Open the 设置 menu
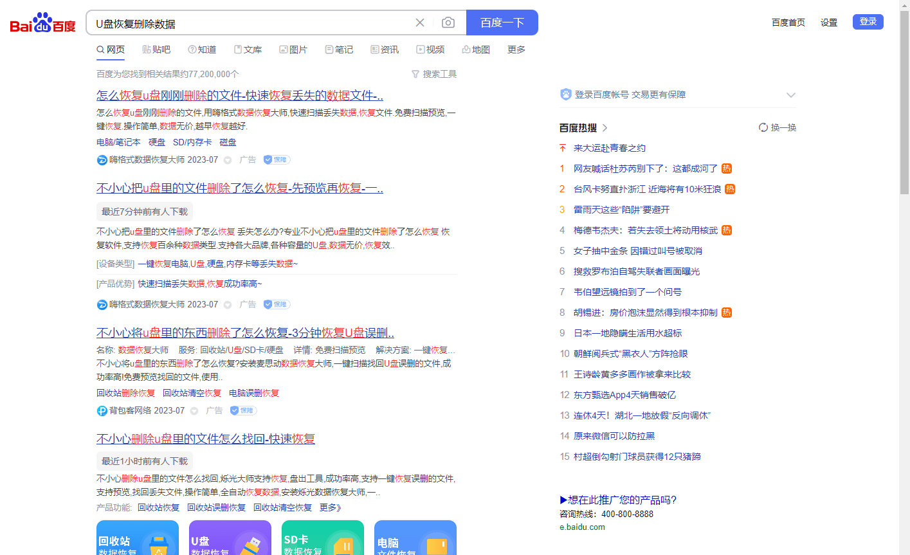Viewport: 910px width, 555px height. (x=828, y=23)
